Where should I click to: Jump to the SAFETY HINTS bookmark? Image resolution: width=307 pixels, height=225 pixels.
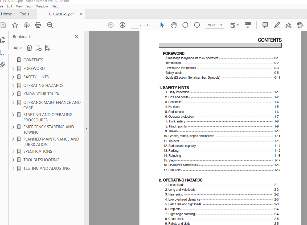[x=36, y=77]
